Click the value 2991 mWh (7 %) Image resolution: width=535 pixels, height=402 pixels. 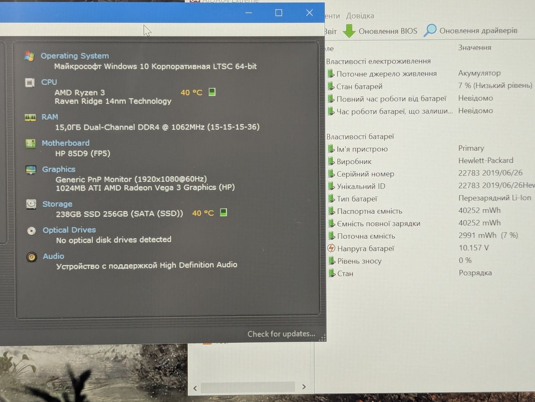pyautogui.click(x=488, y=235)
